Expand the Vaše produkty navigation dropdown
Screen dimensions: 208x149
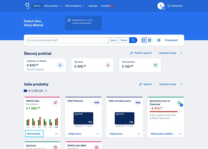point(53,6)
